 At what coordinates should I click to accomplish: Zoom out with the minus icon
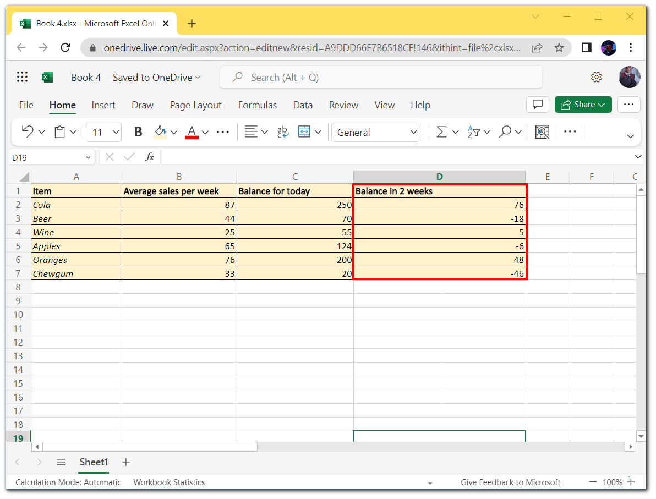point(592,482)
